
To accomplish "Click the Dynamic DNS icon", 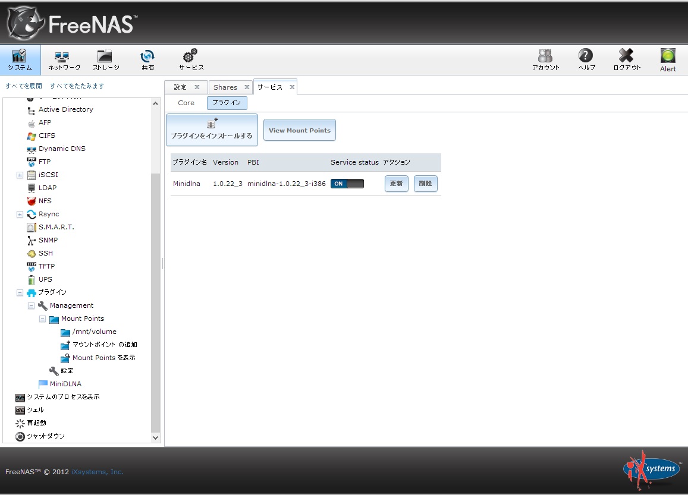I will click(32, 150).
